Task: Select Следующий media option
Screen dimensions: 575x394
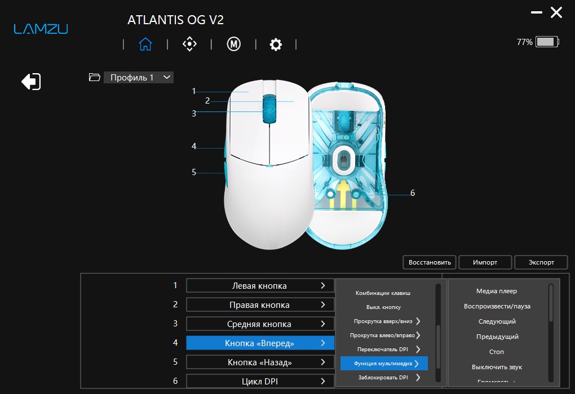Action: (x=497, y=321)
